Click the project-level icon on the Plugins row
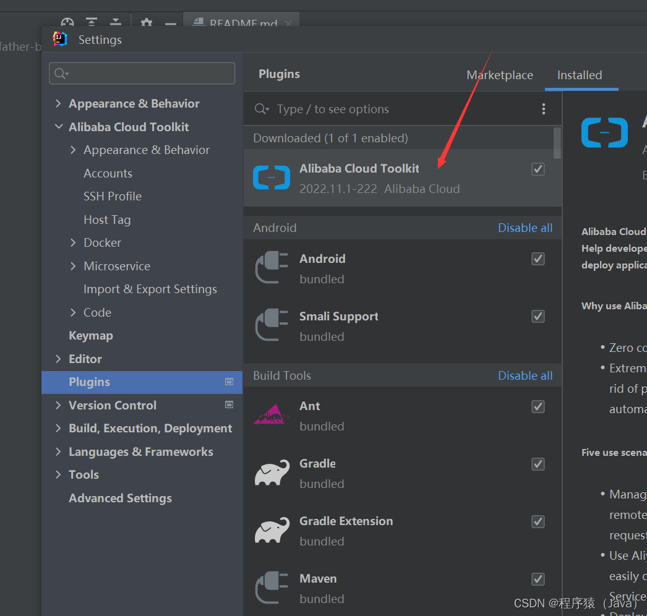The width and height of the screenshot is (647, 616). coord(229,382)
